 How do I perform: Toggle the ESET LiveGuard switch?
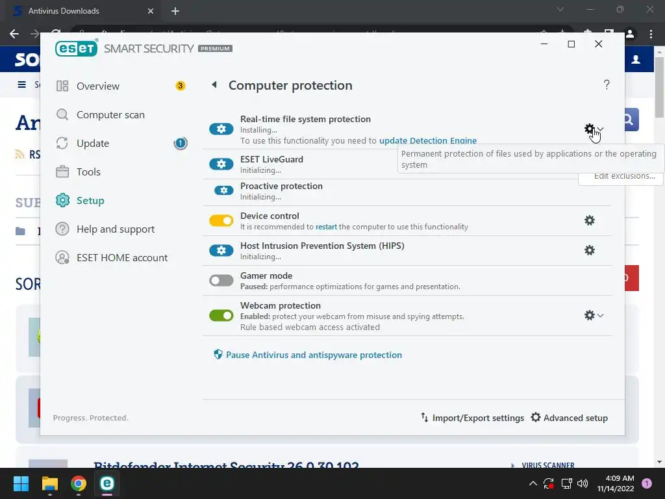221,164
